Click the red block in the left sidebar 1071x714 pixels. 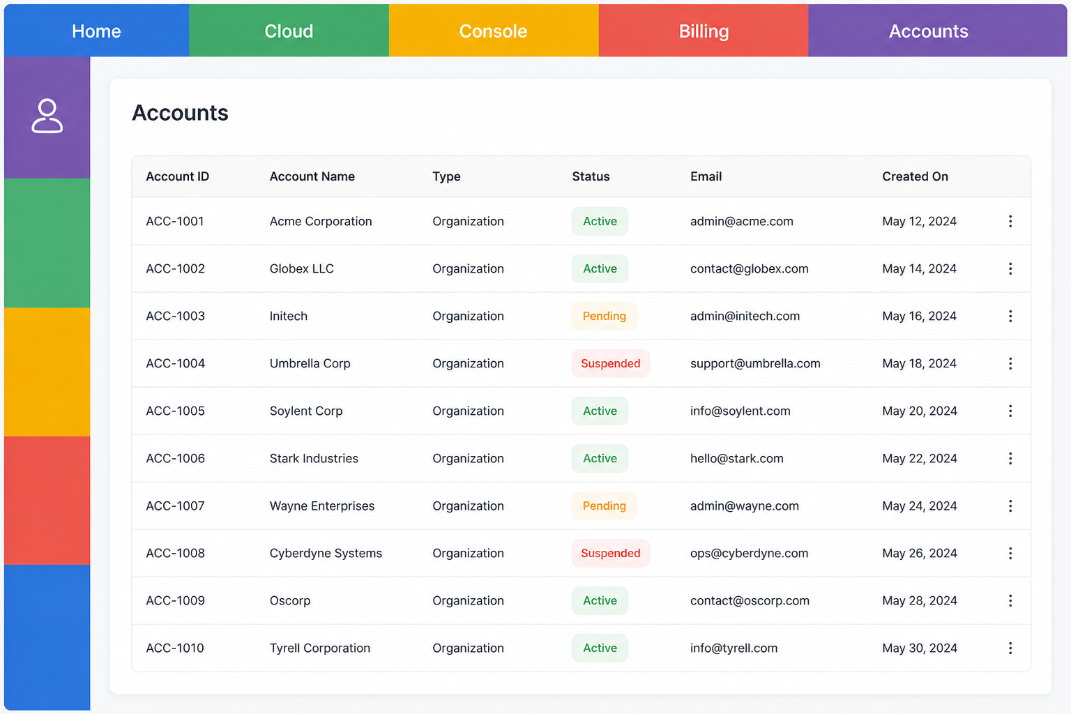(47, 501)
